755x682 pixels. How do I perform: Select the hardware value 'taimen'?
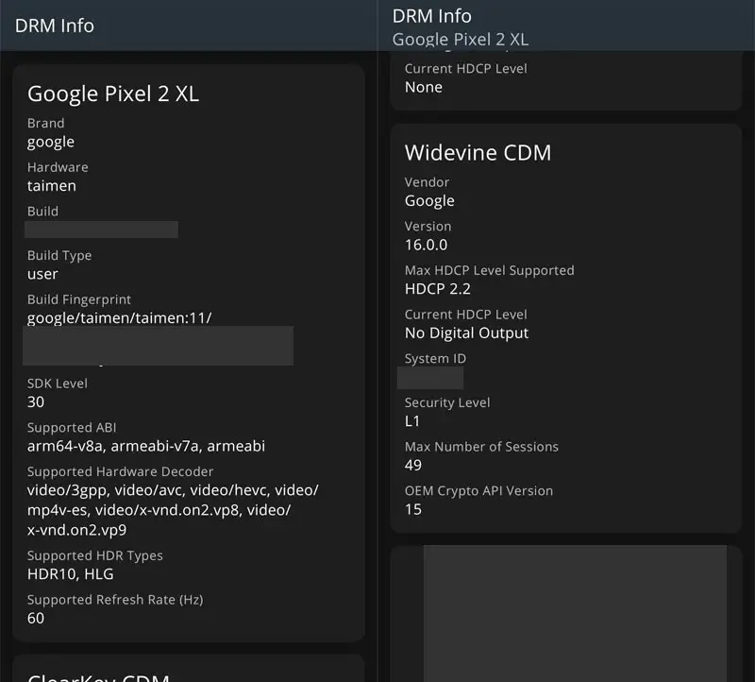tap(52, 185)
